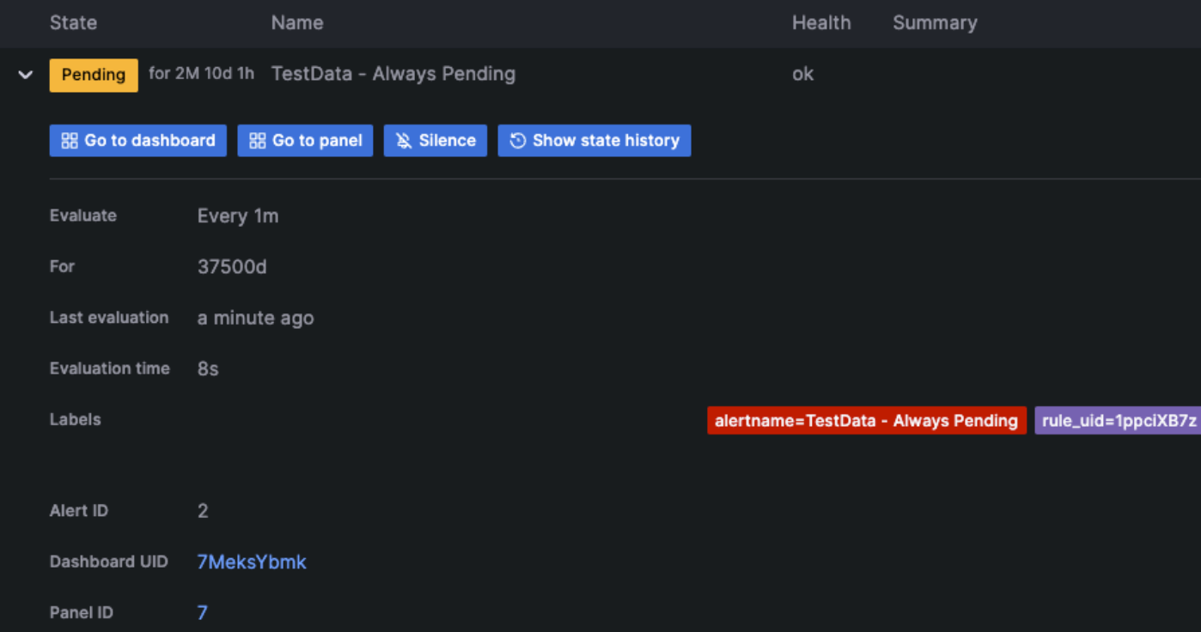Select the alertname=TestData label badge
Screen dimensions: 1201x632
pyautogui.click(x=866, y=420)
